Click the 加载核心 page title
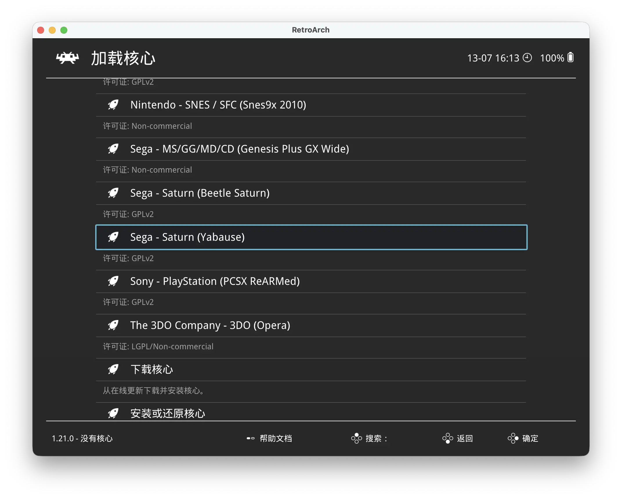Screen dimensions: 622x499 (x=123, y=58)
